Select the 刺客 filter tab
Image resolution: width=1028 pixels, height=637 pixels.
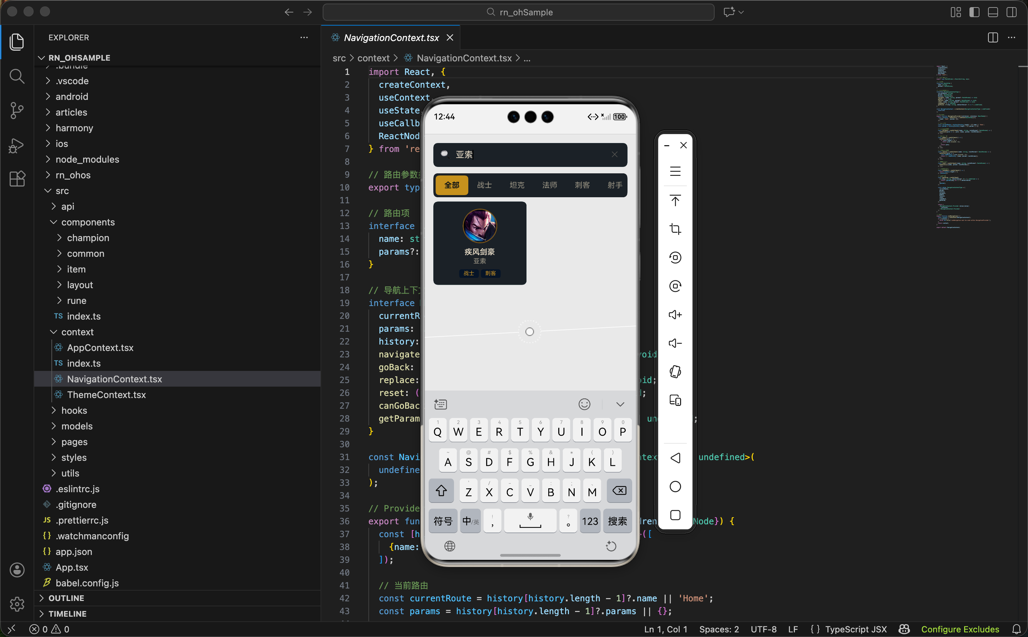point(582,185)
